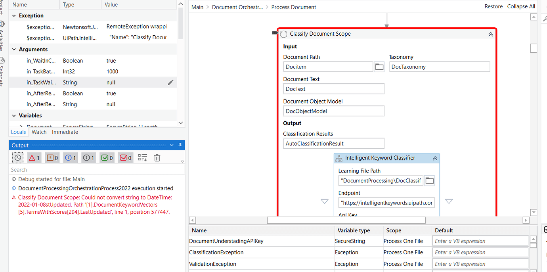This screenshot has height=272, width=547.
Task: Click Collapse All in the designer toolbar
Action: pos(521,6)
